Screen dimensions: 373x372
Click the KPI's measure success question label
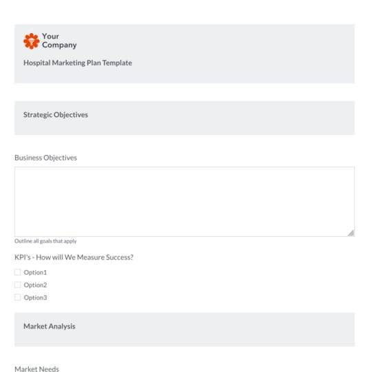[74, 257]
